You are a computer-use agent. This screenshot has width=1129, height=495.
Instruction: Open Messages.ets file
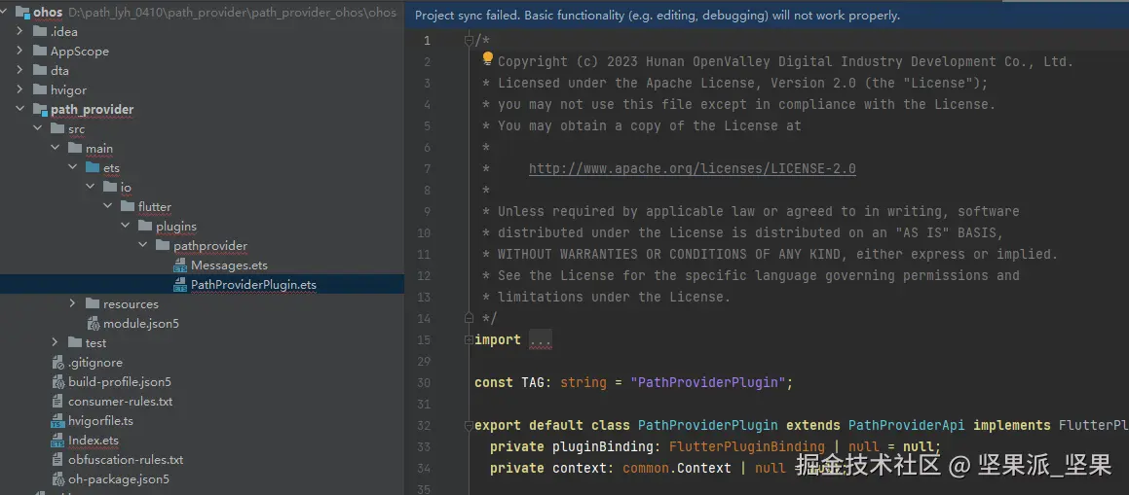(x=229, y=265)
